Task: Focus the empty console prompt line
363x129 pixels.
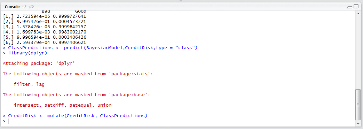Action: tap(182, 121)
